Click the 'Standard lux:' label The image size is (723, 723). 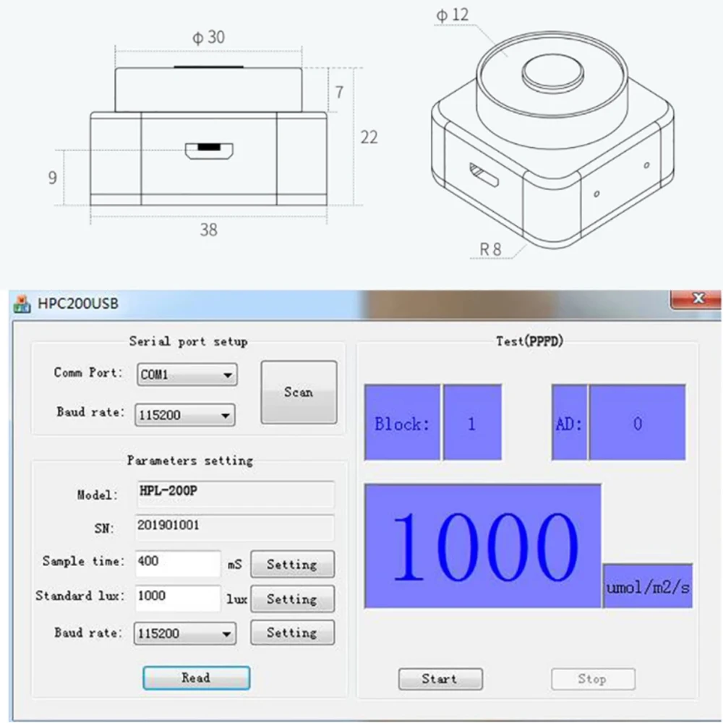coord(80,596)
